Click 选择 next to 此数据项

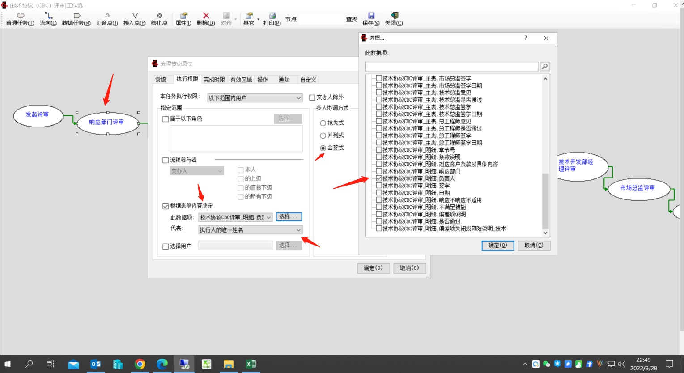click(289, 217)
